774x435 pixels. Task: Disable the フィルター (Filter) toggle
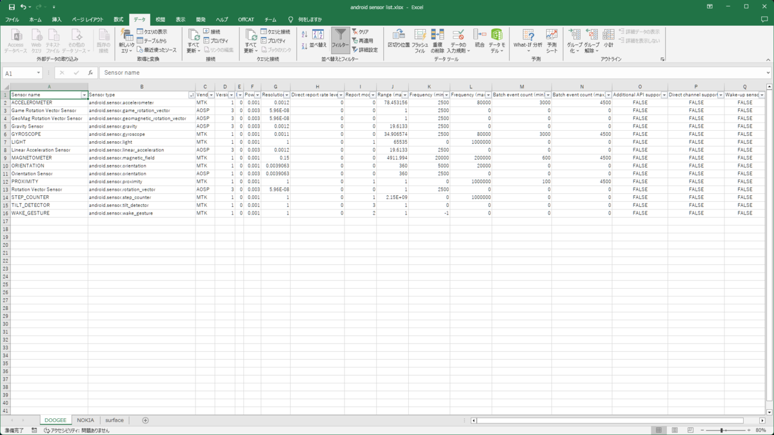pos(341,39)
